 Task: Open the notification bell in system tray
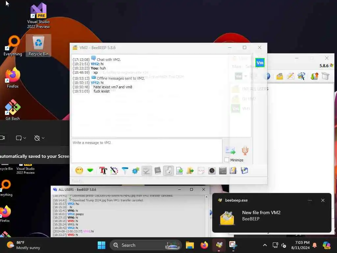tap(315, 245)
